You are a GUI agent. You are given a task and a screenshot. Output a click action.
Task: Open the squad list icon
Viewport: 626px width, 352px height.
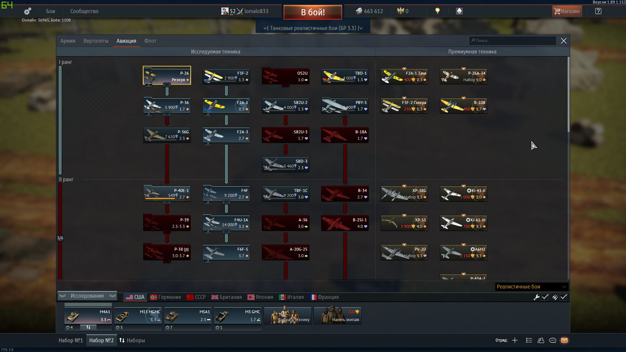[529, 340]
